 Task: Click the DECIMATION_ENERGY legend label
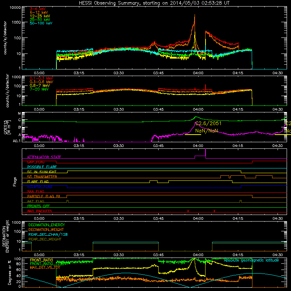click(x=47, y=225)
